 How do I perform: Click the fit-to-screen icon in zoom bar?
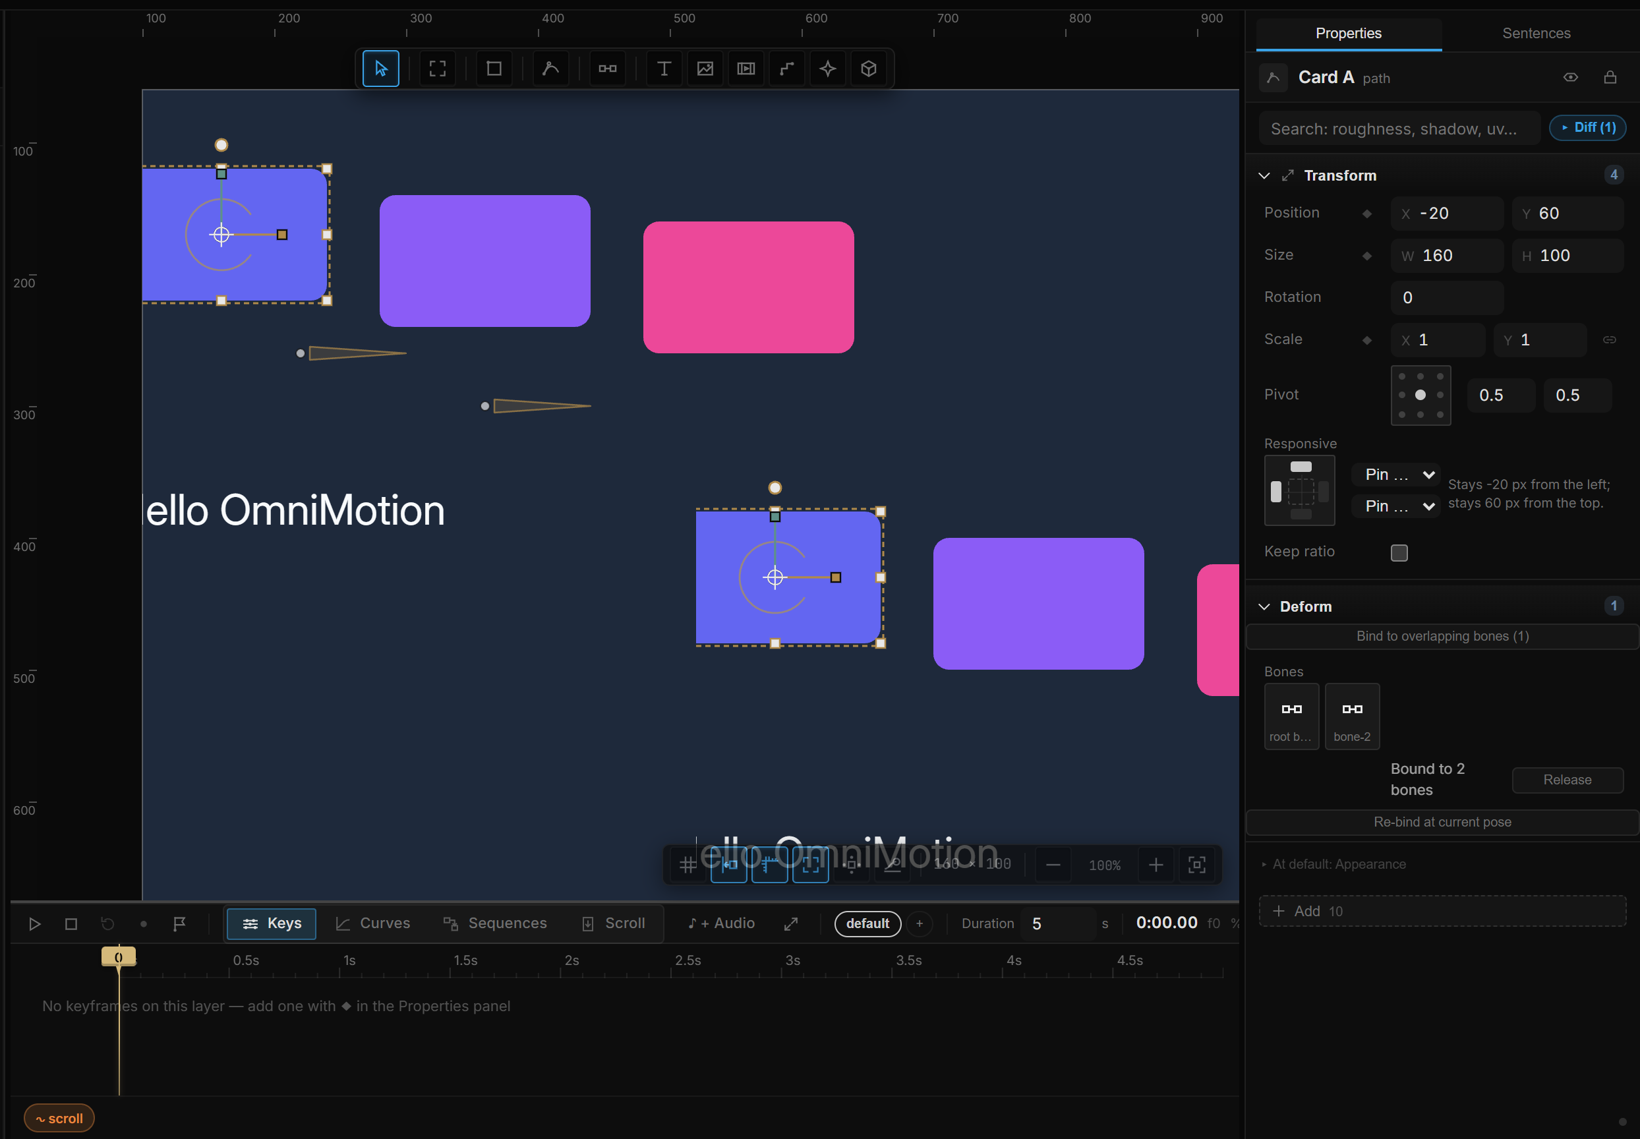pyautogui.click(x=1197, y=865)
